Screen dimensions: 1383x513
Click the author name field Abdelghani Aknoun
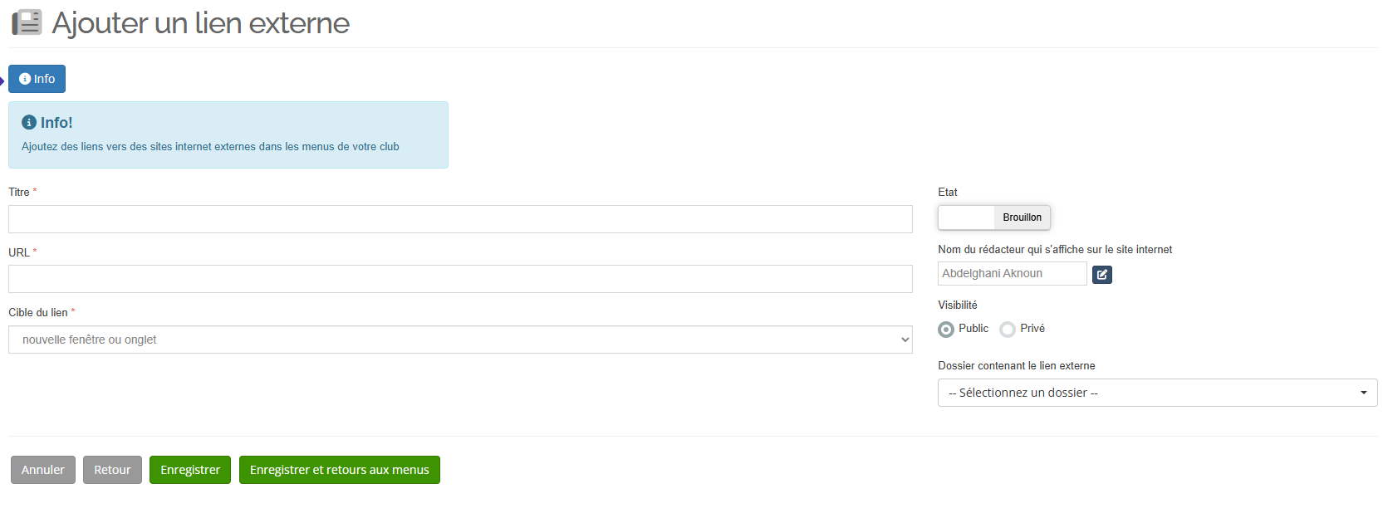(1012, 273)
